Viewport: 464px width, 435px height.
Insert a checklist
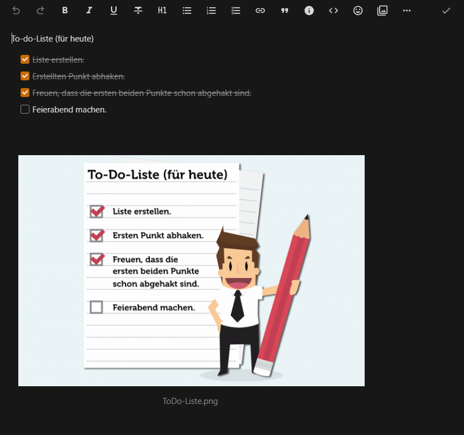tap(235, 11)
